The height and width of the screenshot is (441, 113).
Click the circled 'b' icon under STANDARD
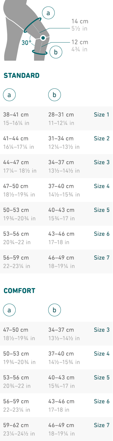(x=55, y=95)
